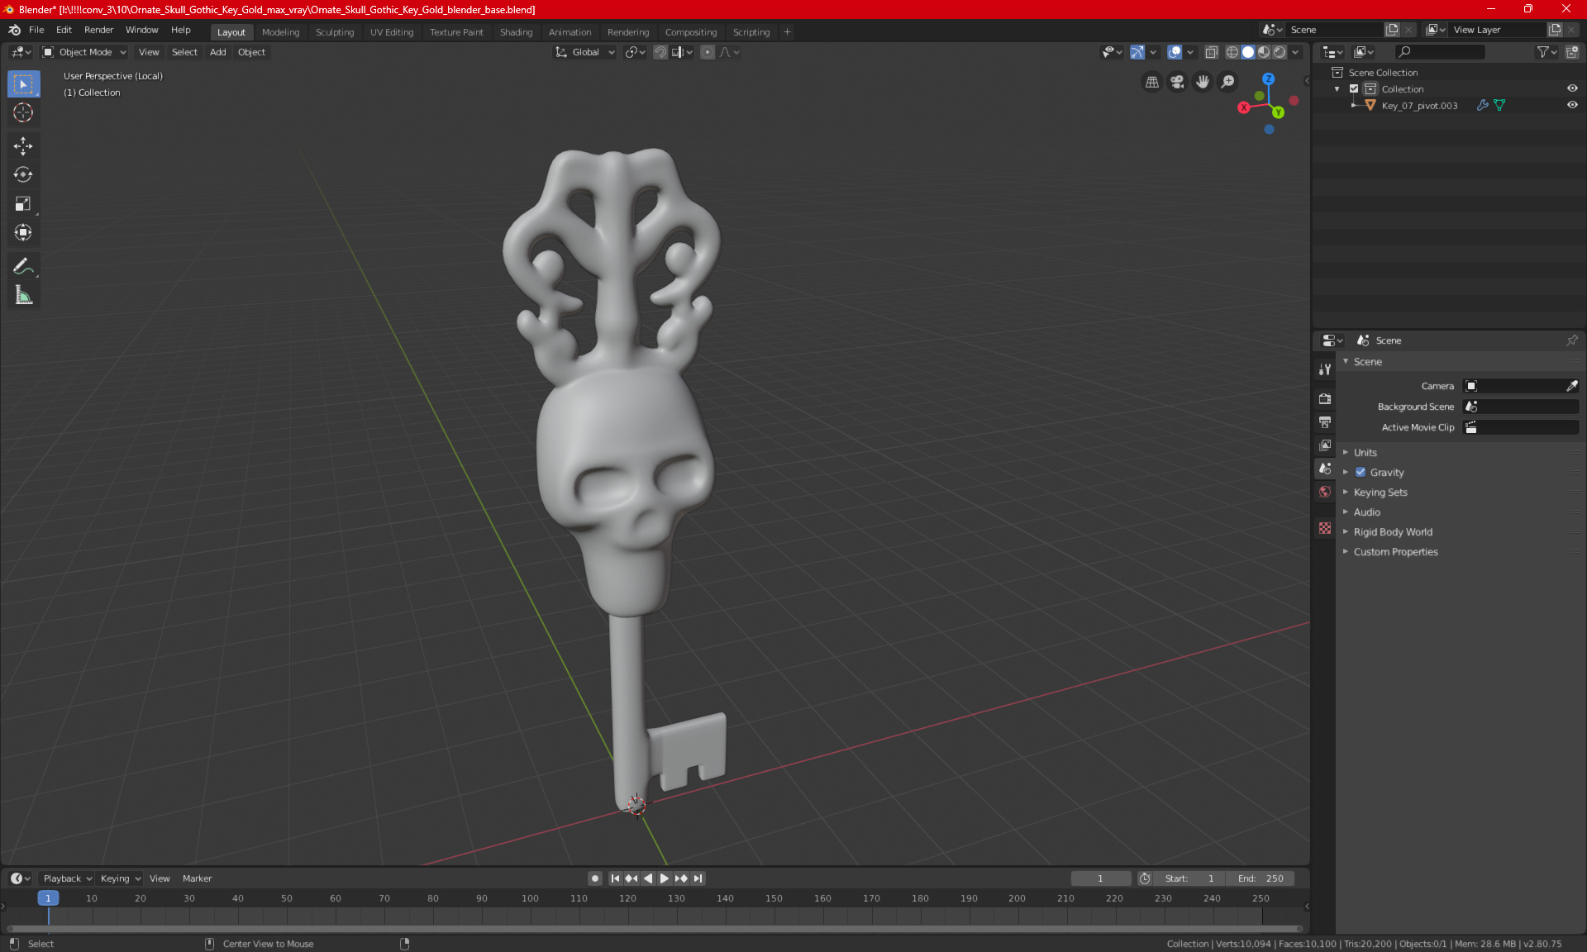The height and width of the screenshot is (952, 1587).
Task: Open the Render properties tab
Action: point(1325,398)
